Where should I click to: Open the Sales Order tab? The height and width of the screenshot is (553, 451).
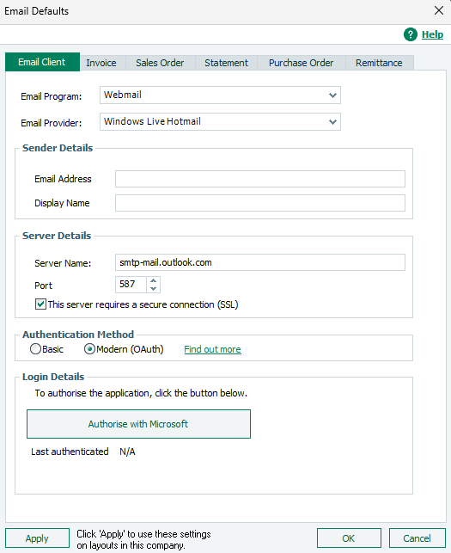(160, 63)
